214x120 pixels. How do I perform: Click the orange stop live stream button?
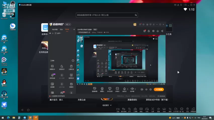[x=159, y=89]
